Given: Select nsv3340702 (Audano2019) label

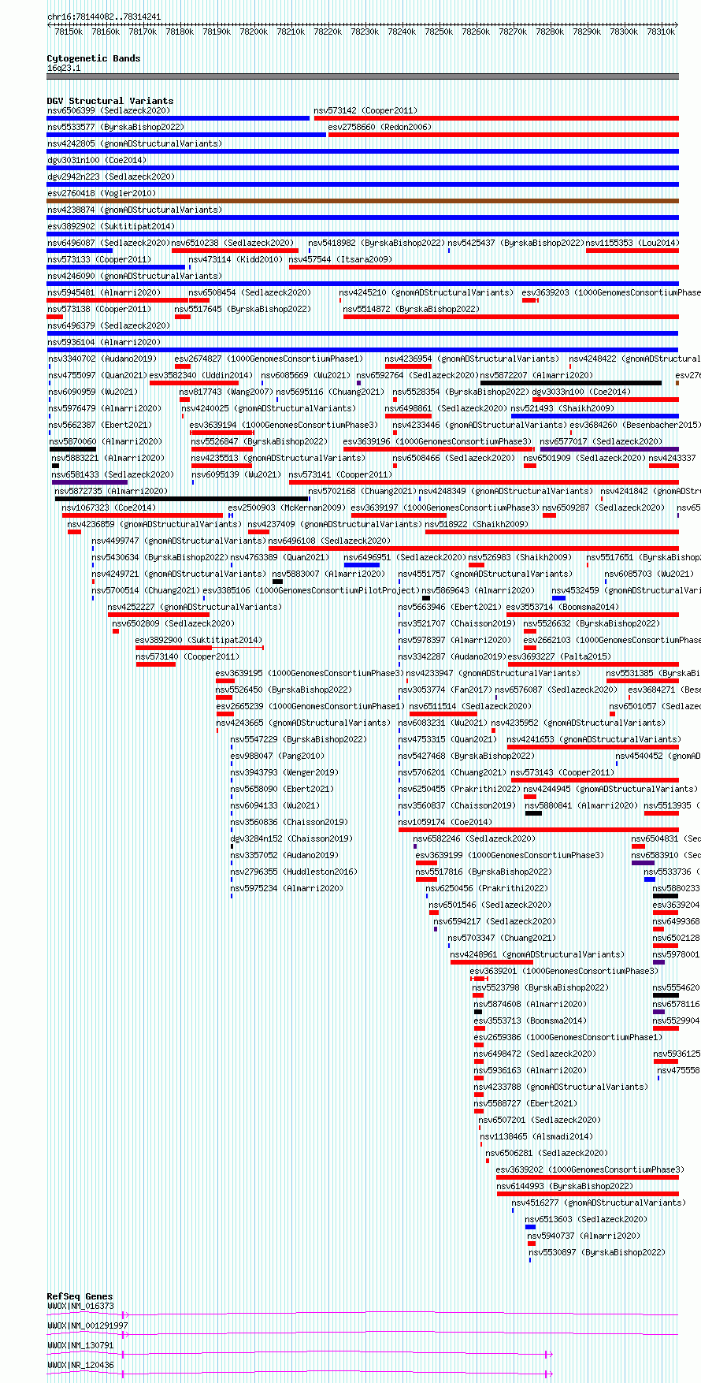Looking at the screenshot, I should 102,359.
